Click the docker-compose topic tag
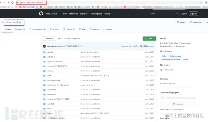Viewport: 208px width, 122px height. [175, 56]
